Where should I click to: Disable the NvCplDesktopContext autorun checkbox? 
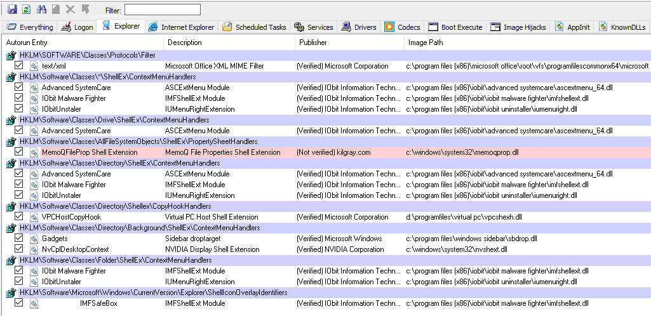click(x=18, y=249)
